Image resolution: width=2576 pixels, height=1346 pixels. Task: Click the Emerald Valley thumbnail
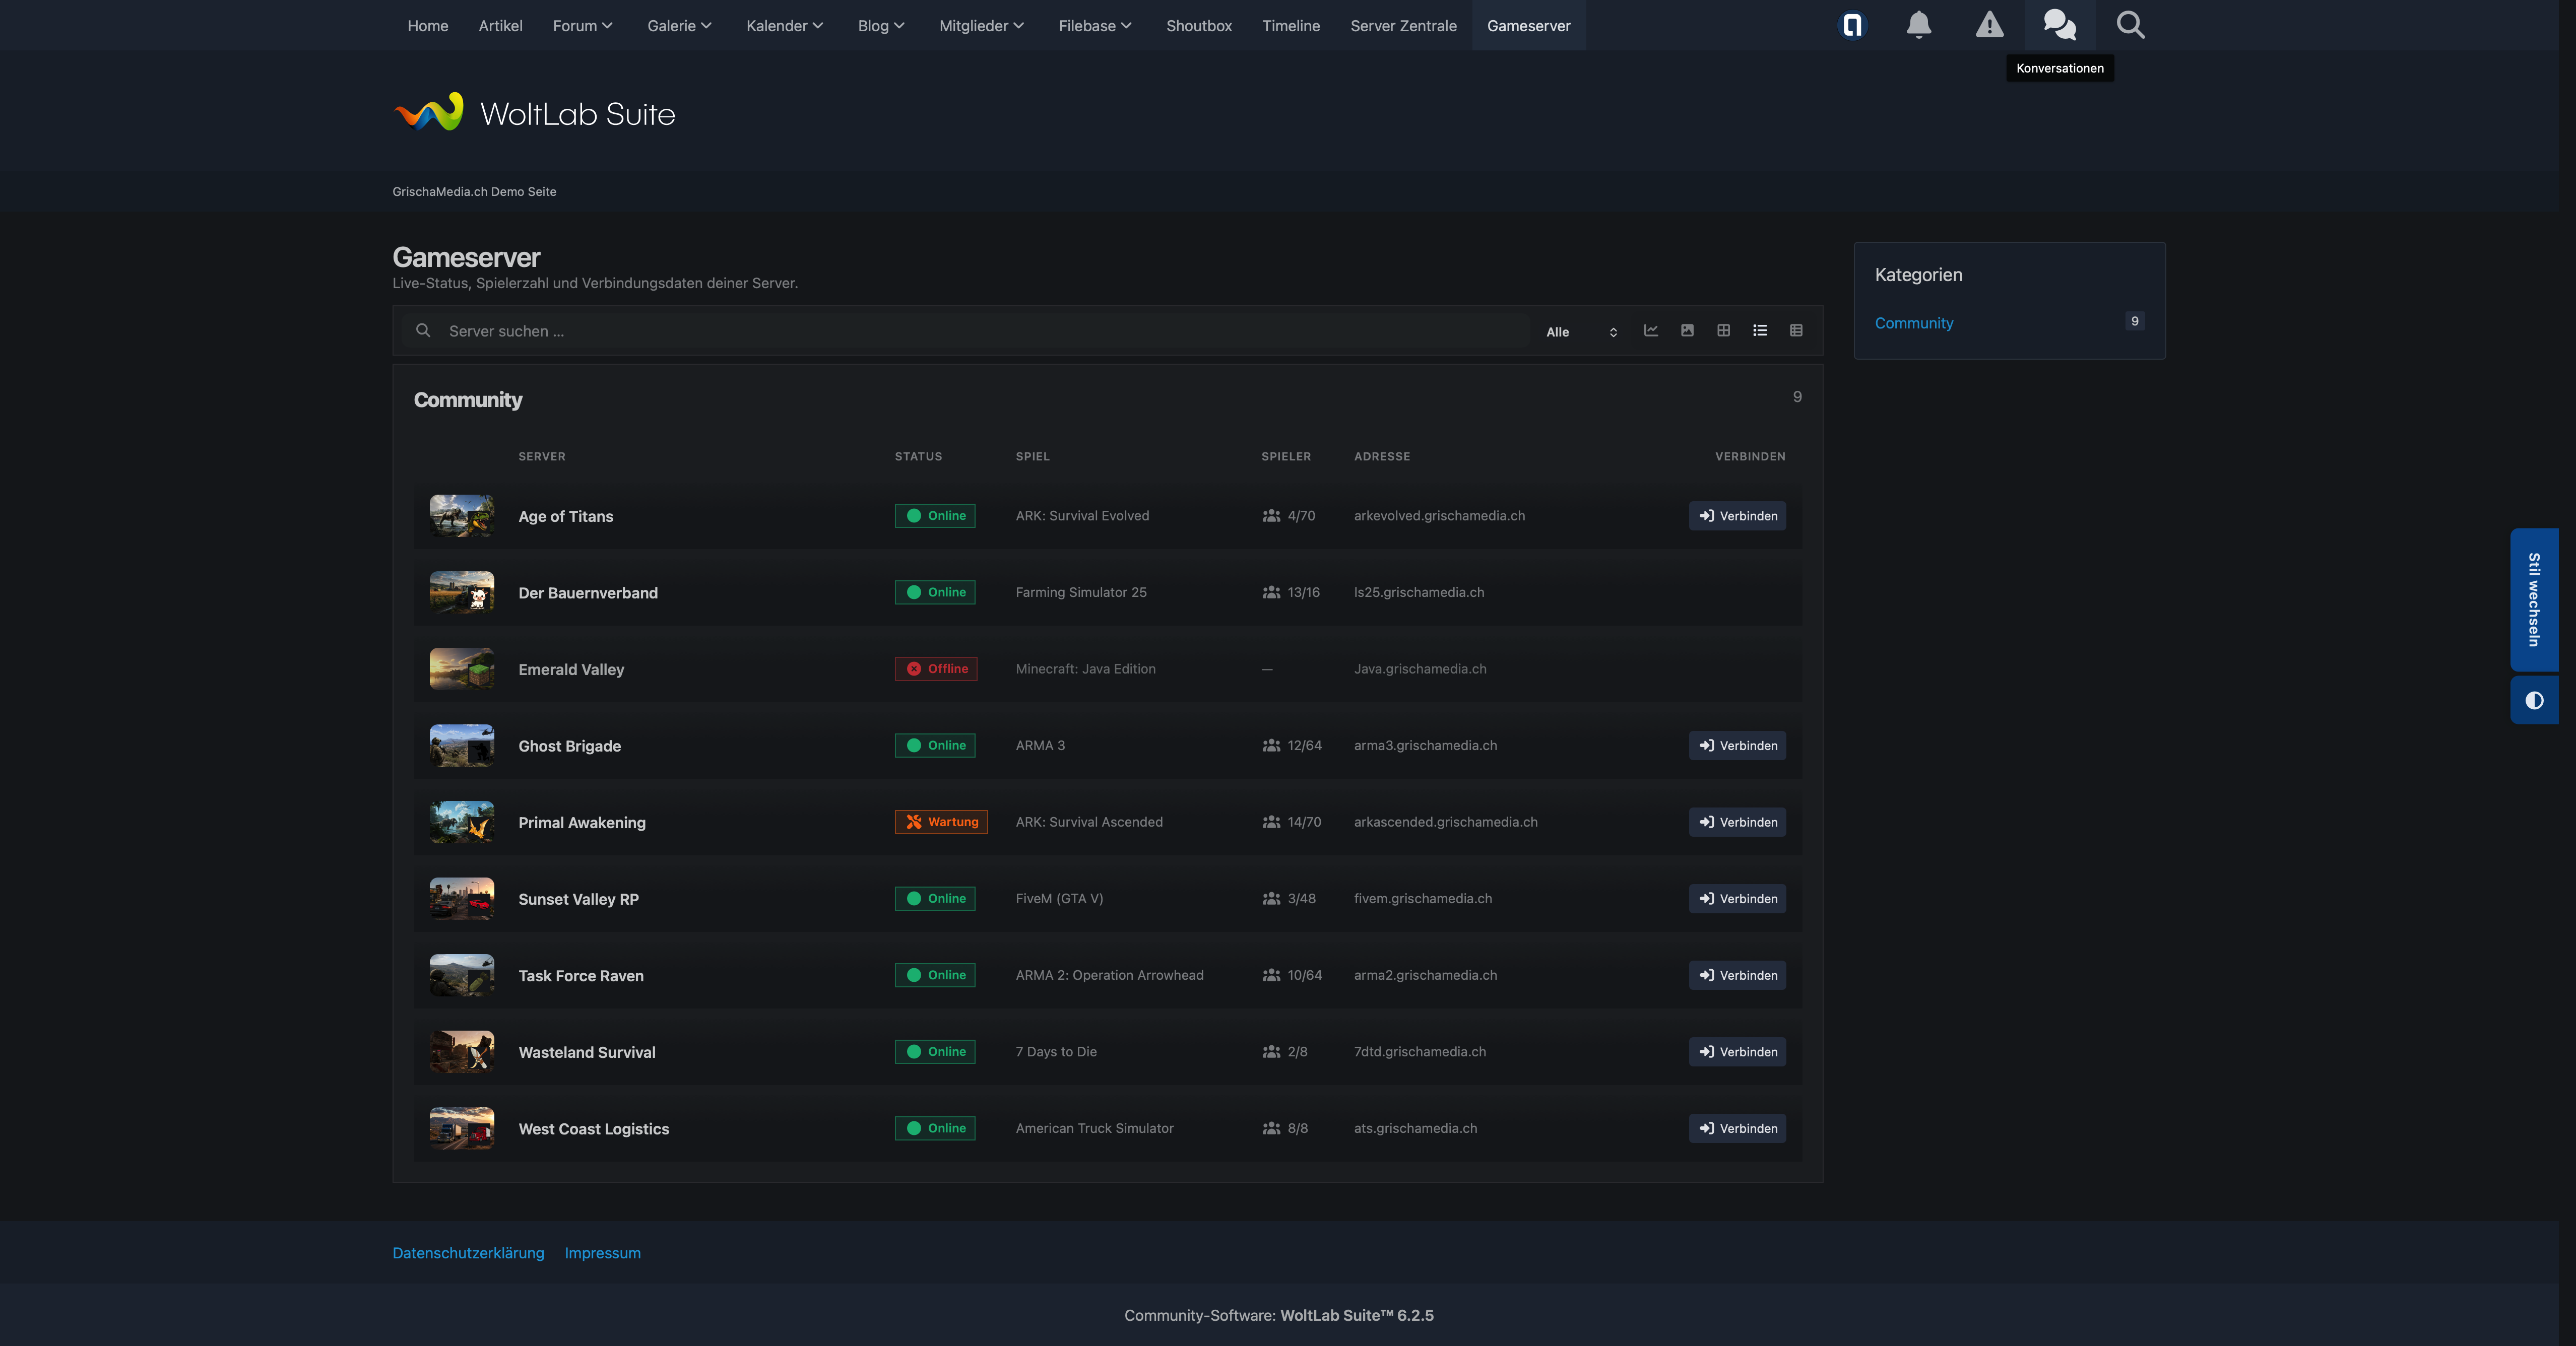(462, 669)
